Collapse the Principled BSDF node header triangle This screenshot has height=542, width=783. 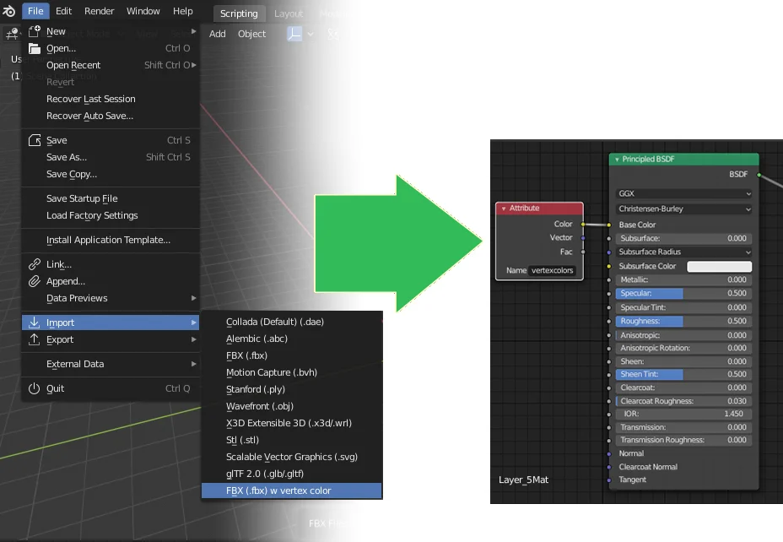tap(618, 159)
